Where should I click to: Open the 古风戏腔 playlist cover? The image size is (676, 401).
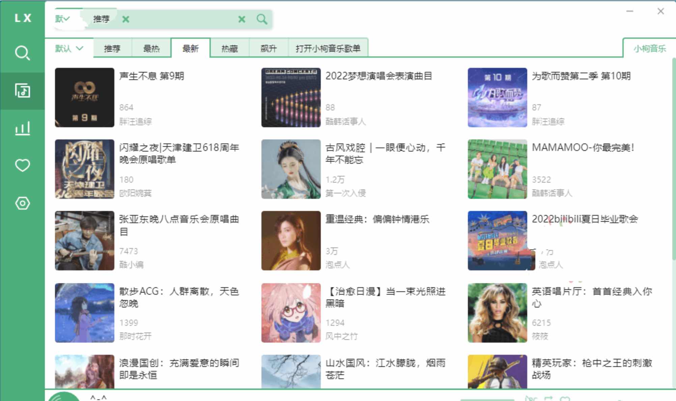tap(291, 169)
